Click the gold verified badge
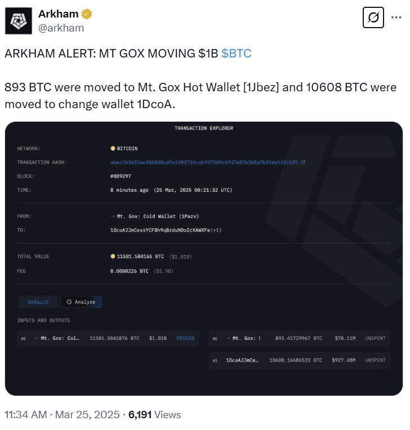Screen dimensions: 410x430 [86, 14]
